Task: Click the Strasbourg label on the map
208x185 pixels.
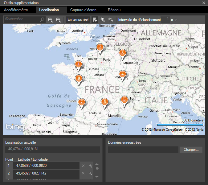Action: click(x=131, y=63)
